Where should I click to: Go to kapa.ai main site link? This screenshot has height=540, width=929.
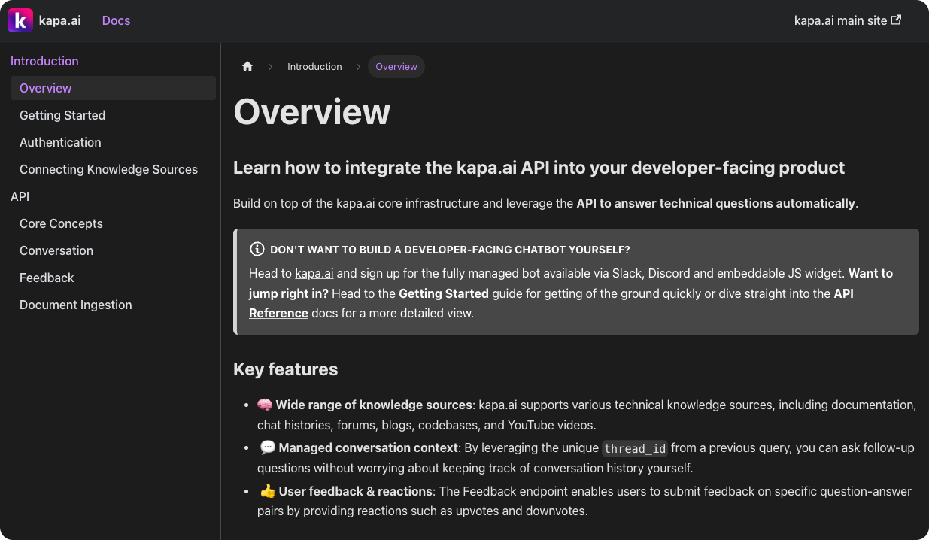coord(848,20)
